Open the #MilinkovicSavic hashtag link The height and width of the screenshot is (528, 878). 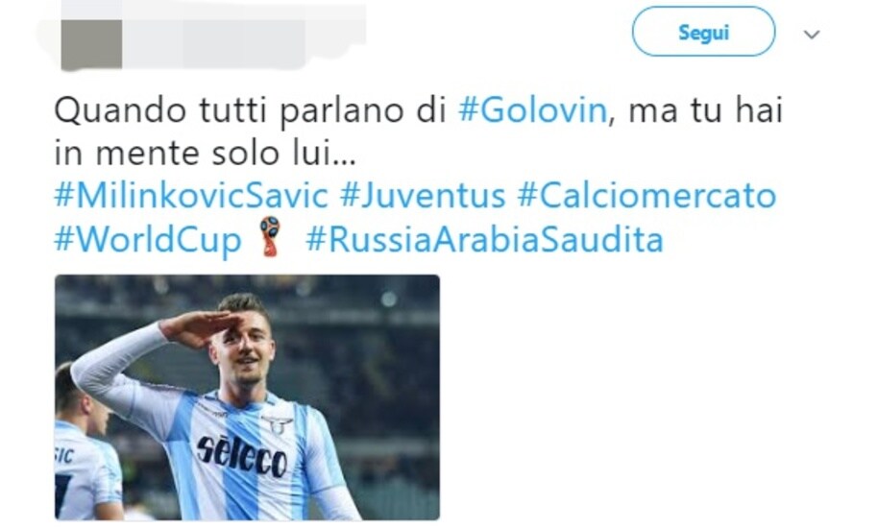(x=191, y=196)
